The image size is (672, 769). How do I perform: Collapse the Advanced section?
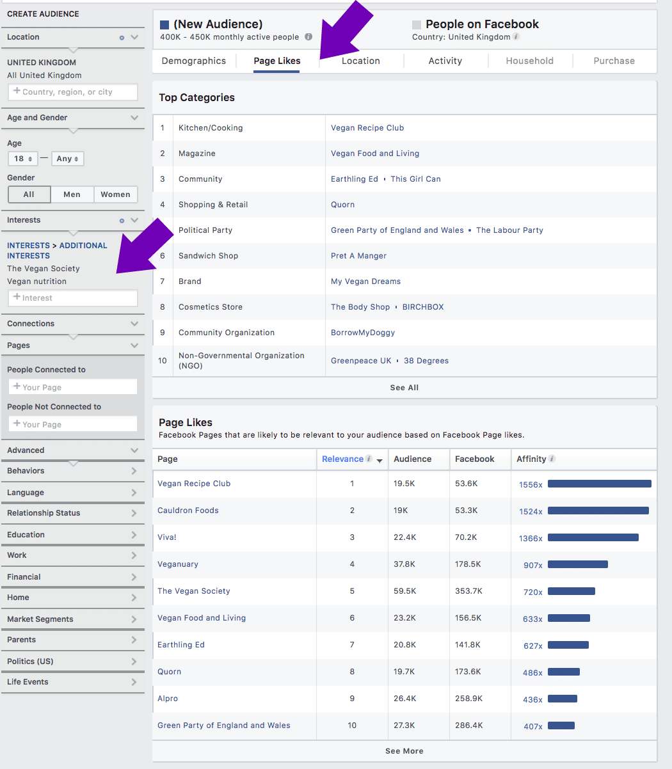point(134,450)
